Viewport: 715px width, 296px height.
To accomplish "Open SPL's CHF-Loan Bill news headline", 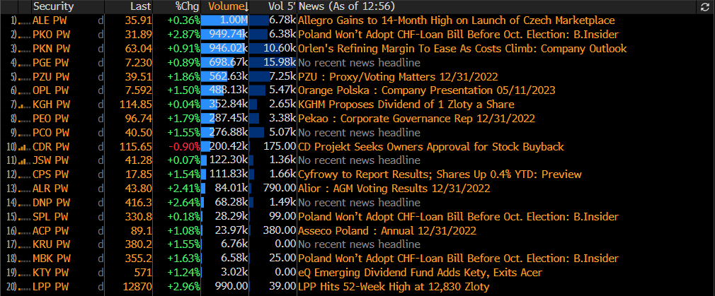I will [x=458, y=217].
